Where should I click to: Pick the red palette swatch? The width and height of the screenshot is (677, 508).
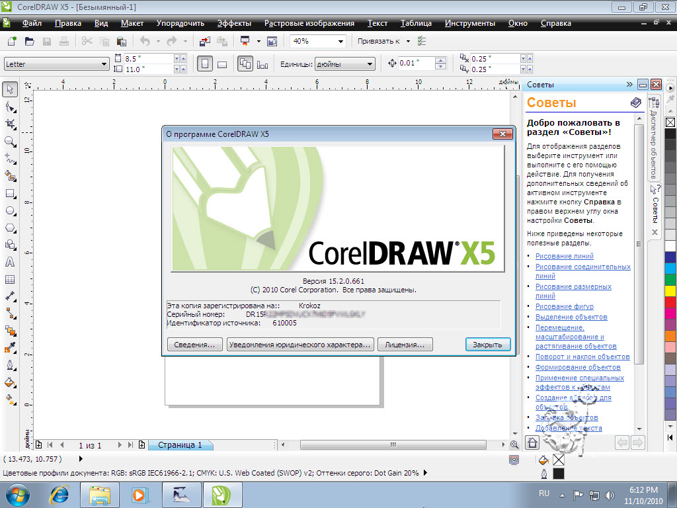click(x=670, y=302)
